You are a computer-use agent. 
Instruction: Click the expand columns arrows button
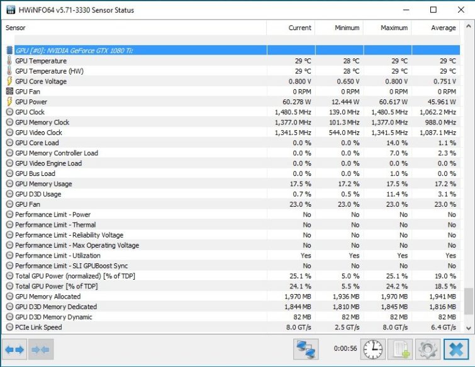(x=14, y=349)
